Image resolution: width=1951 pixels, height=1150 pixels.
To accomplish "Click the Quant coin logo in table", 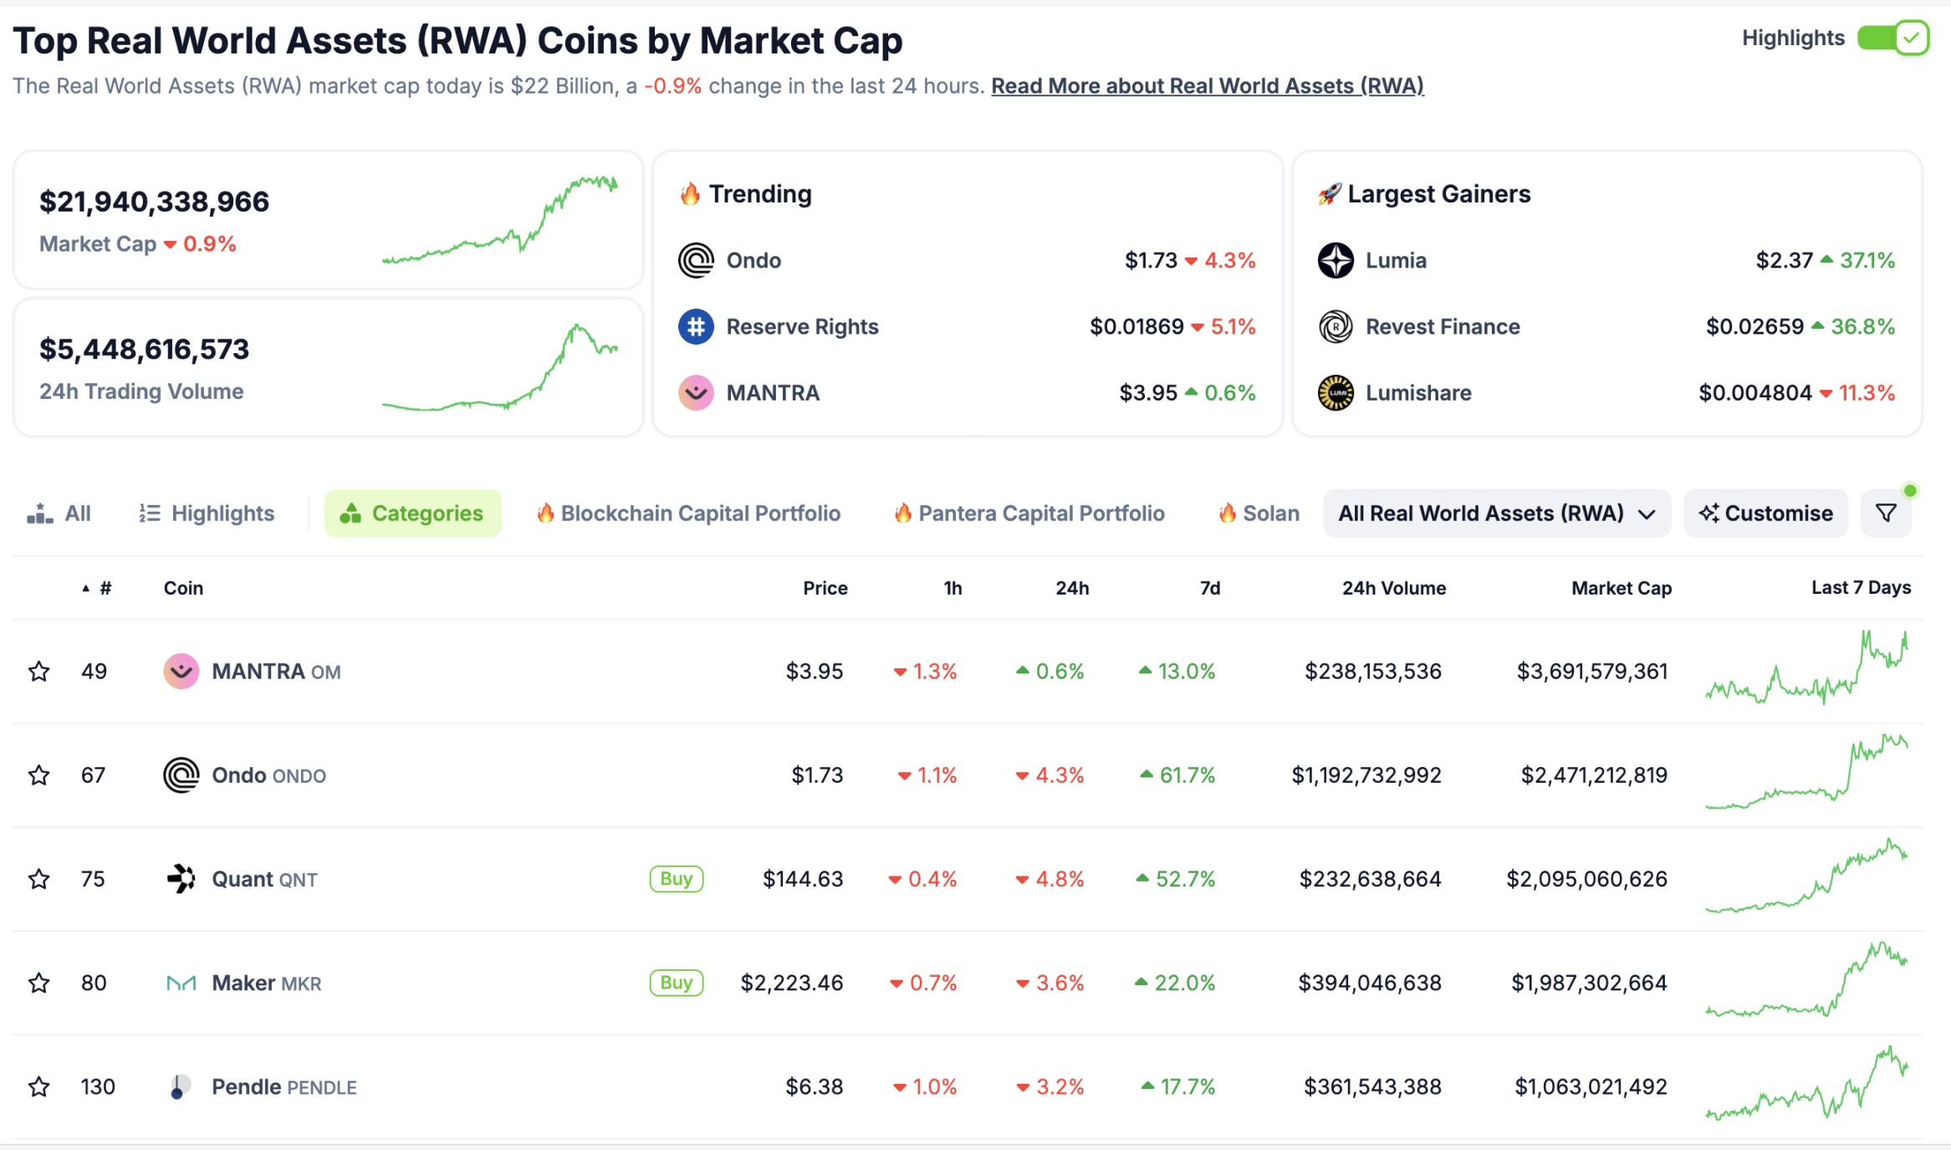I will pyautogui.click(x=181, y=879).
